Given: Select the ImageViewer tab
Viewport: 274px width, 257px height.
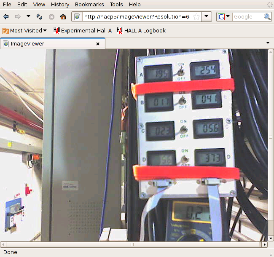Looking at the screenshot, I should coord(52,44).
